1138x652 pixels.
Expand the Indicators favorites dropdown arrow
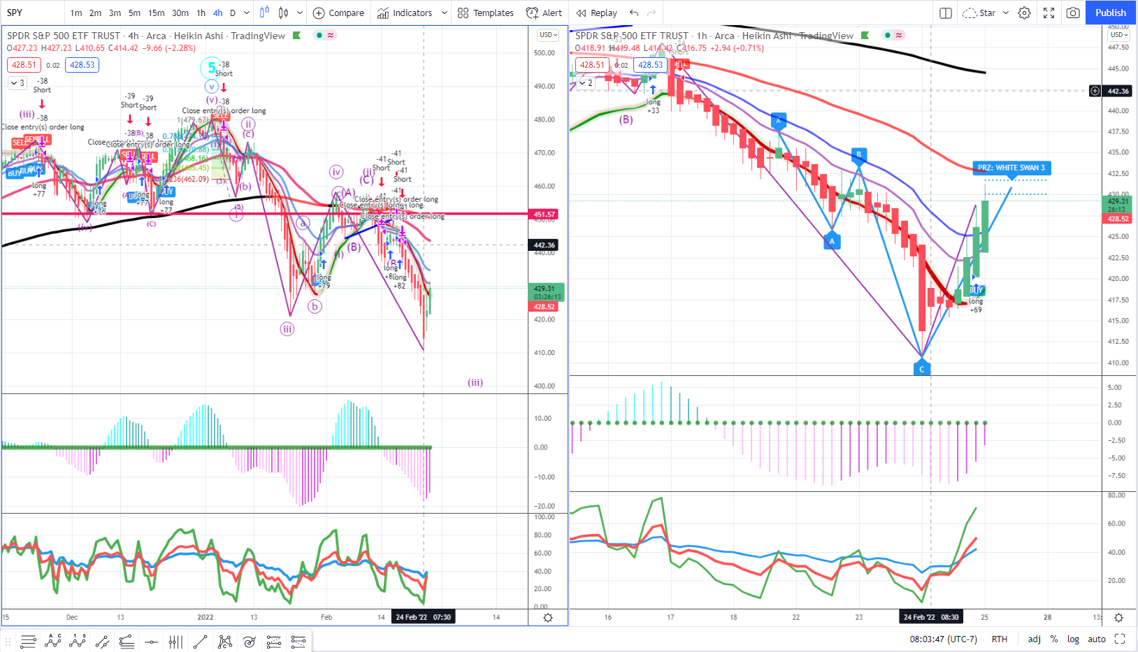pos(444,13)
